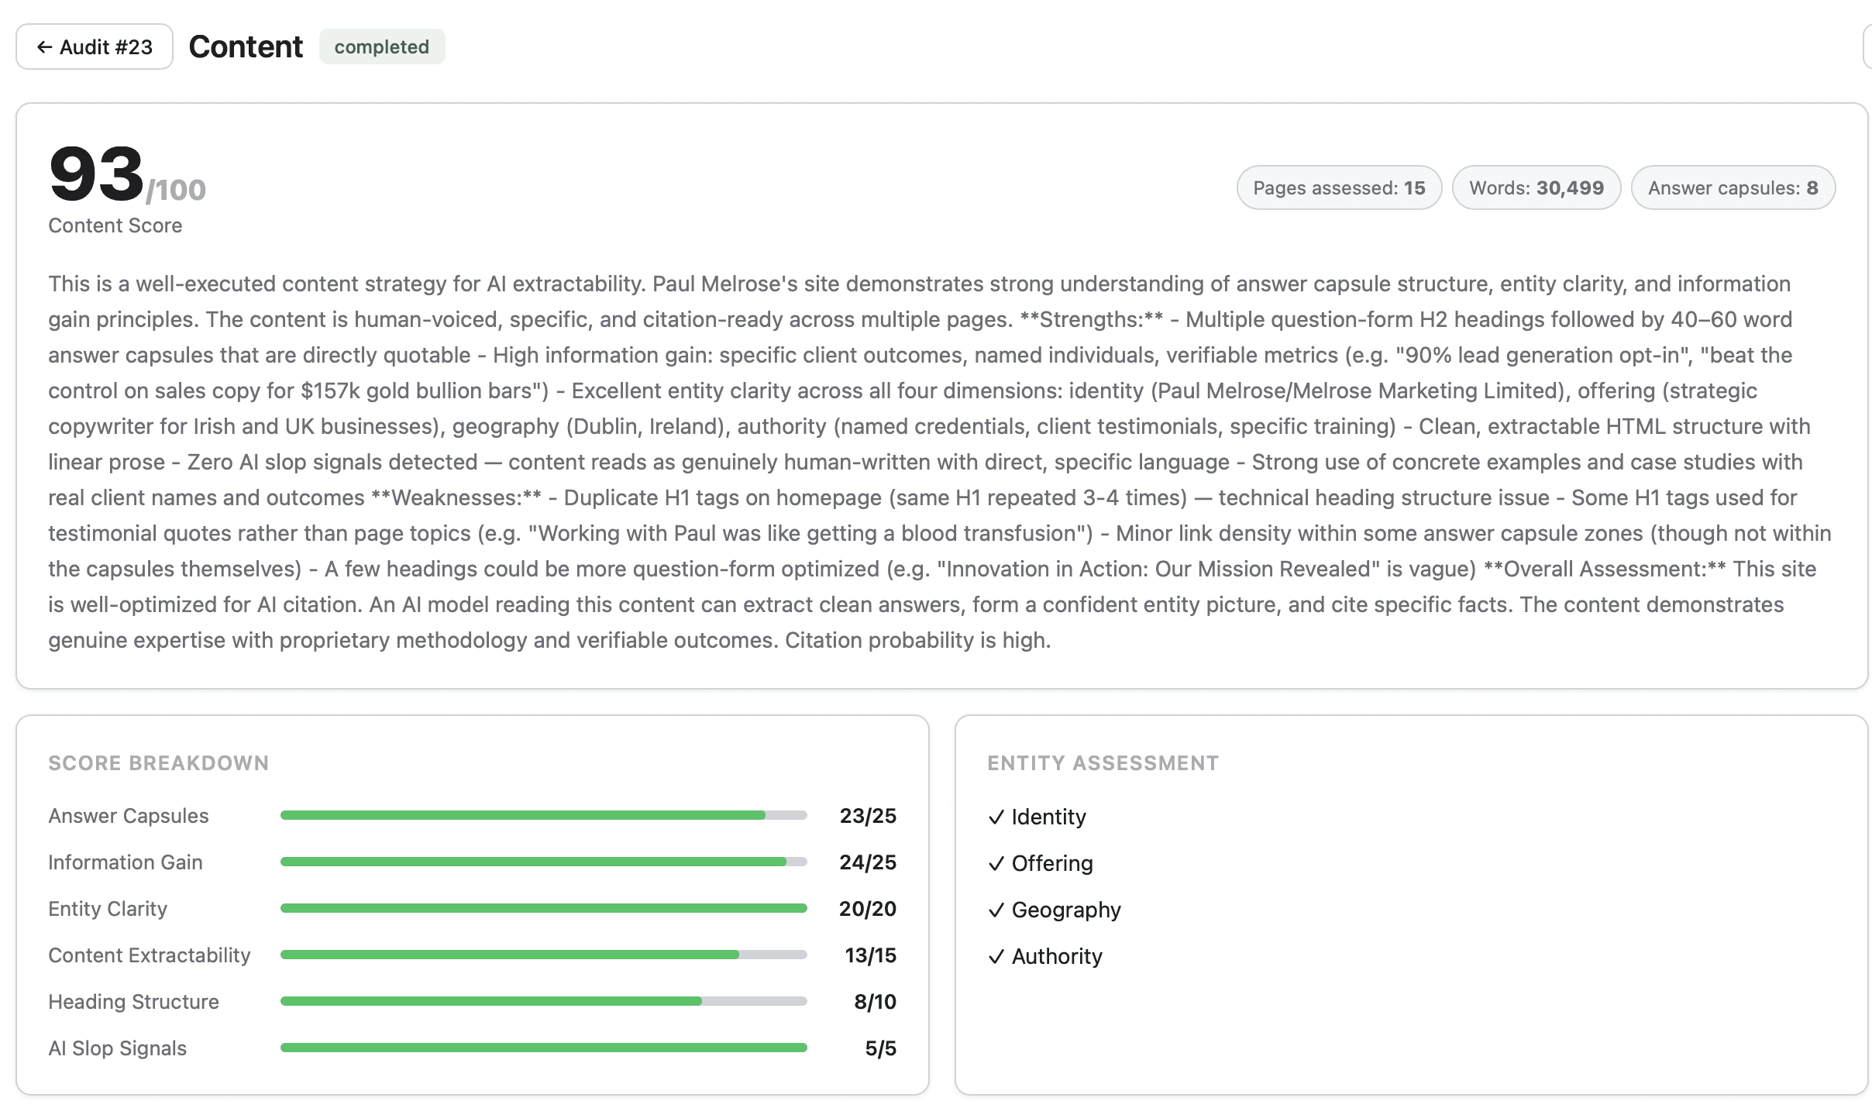Click the Offering checkmark icon

(996, 864)
